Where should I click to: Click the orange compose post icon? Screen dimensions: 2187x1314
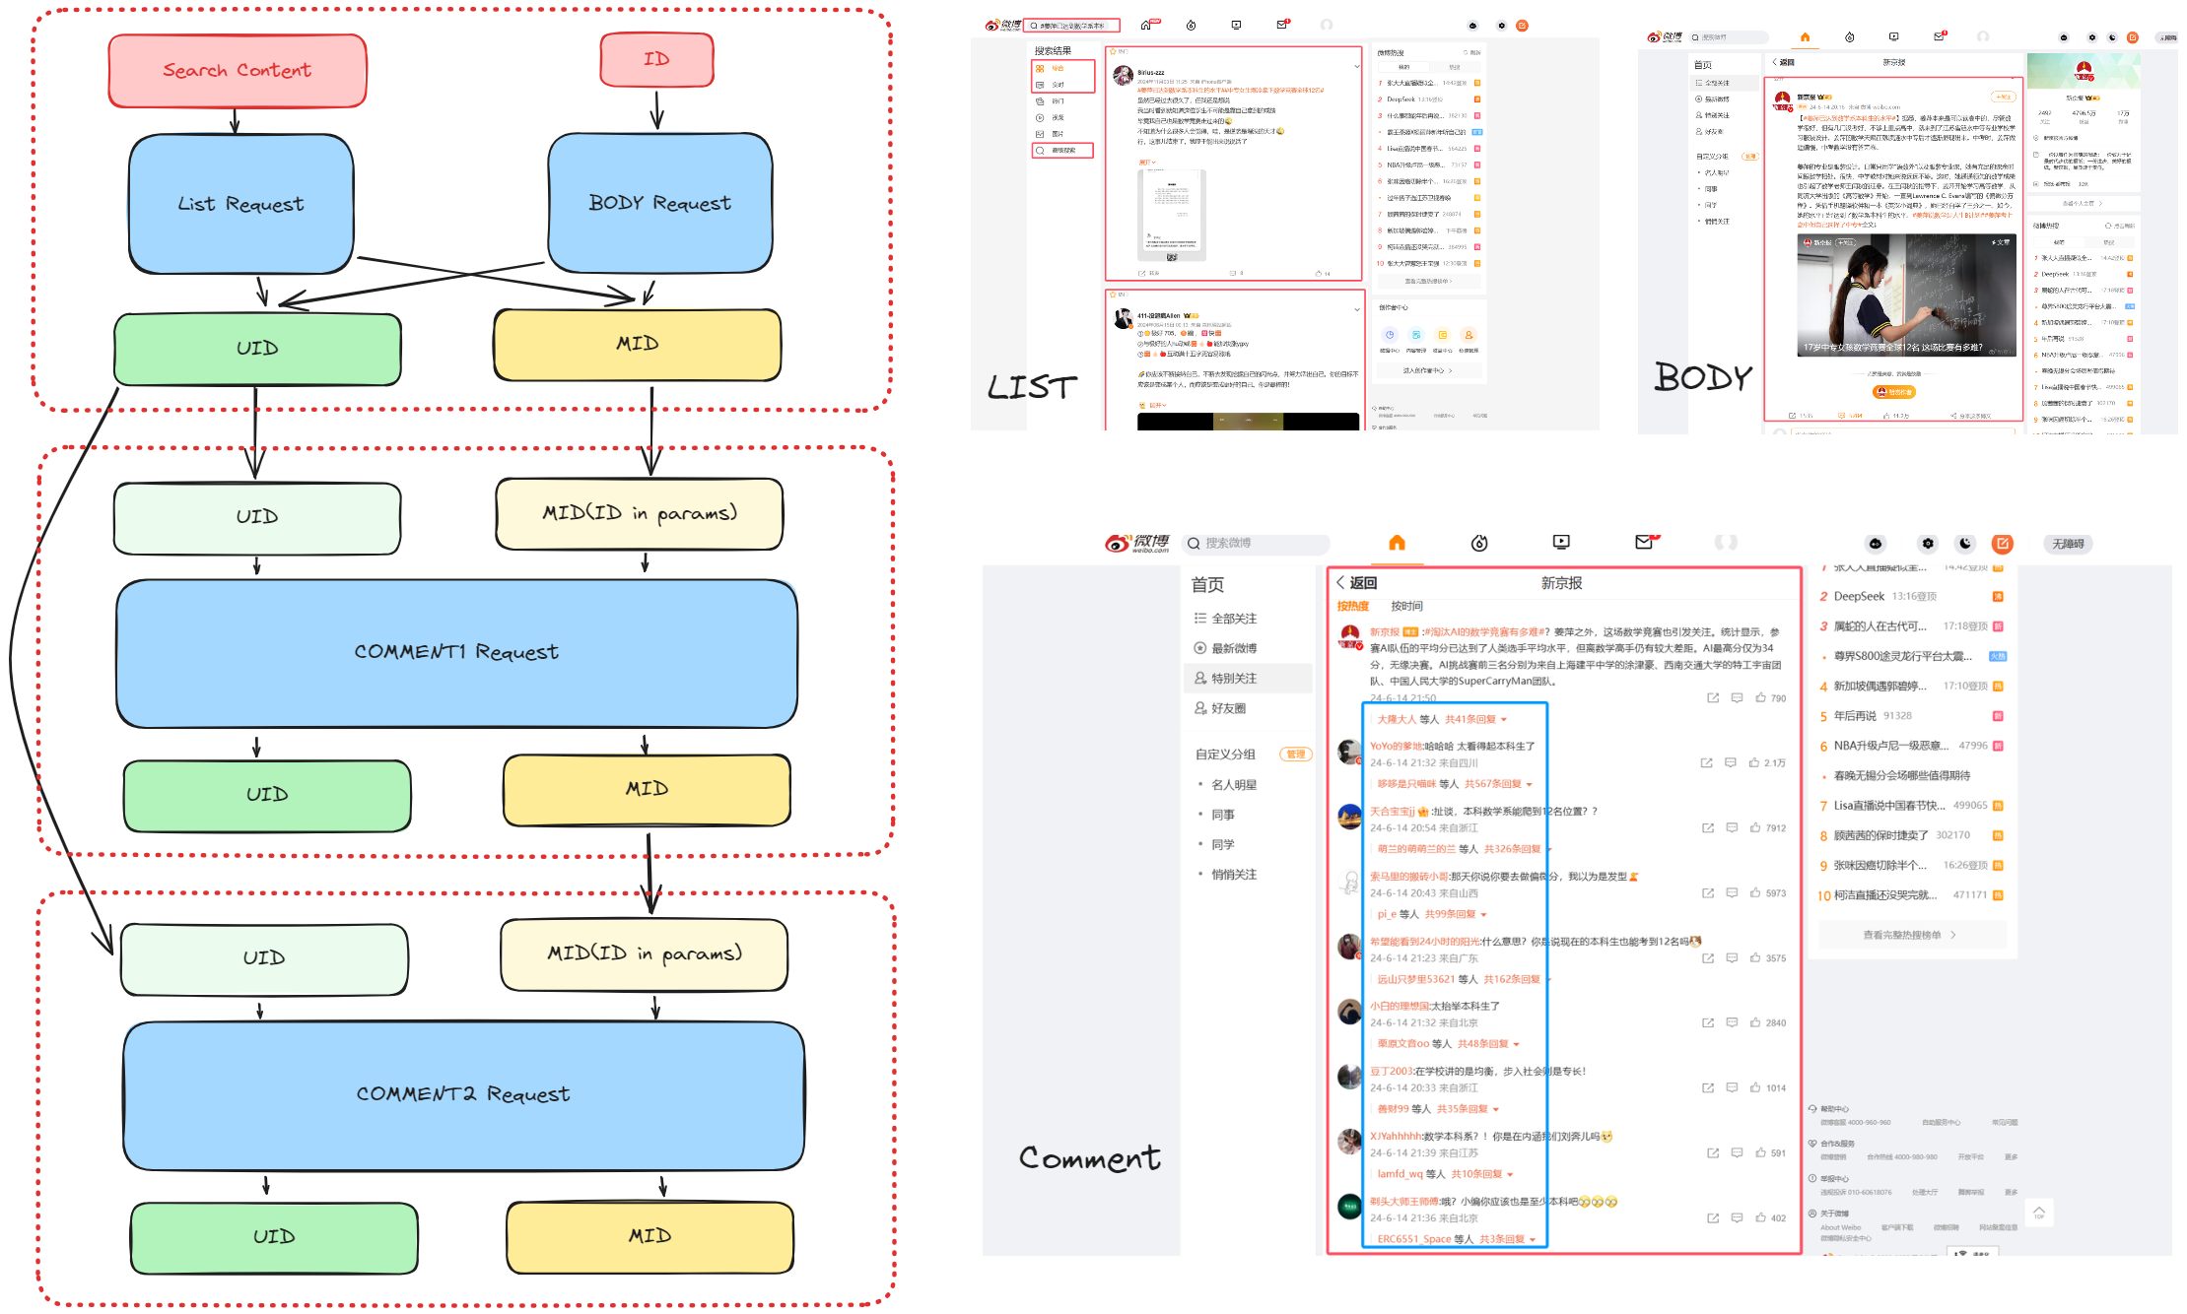2002,544
